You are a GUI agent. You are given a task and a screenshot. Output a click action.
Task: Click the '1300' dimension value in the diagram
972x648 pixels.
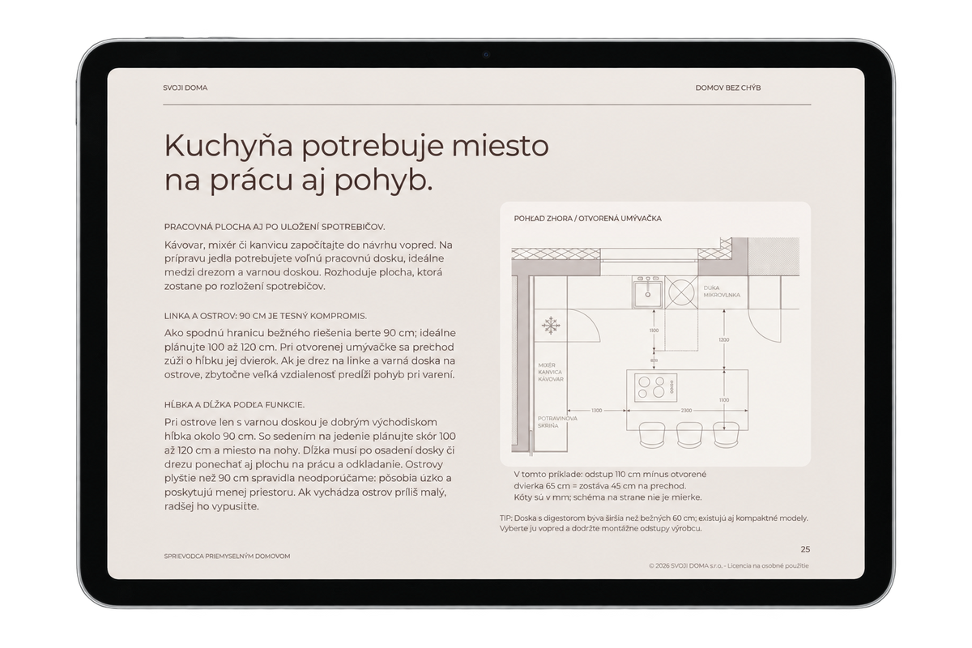click(x=596, y=411)
